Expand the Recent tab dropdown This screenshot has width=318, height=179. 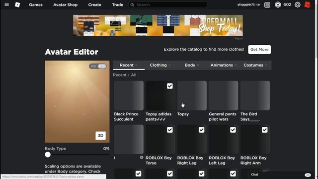[129, 65]
